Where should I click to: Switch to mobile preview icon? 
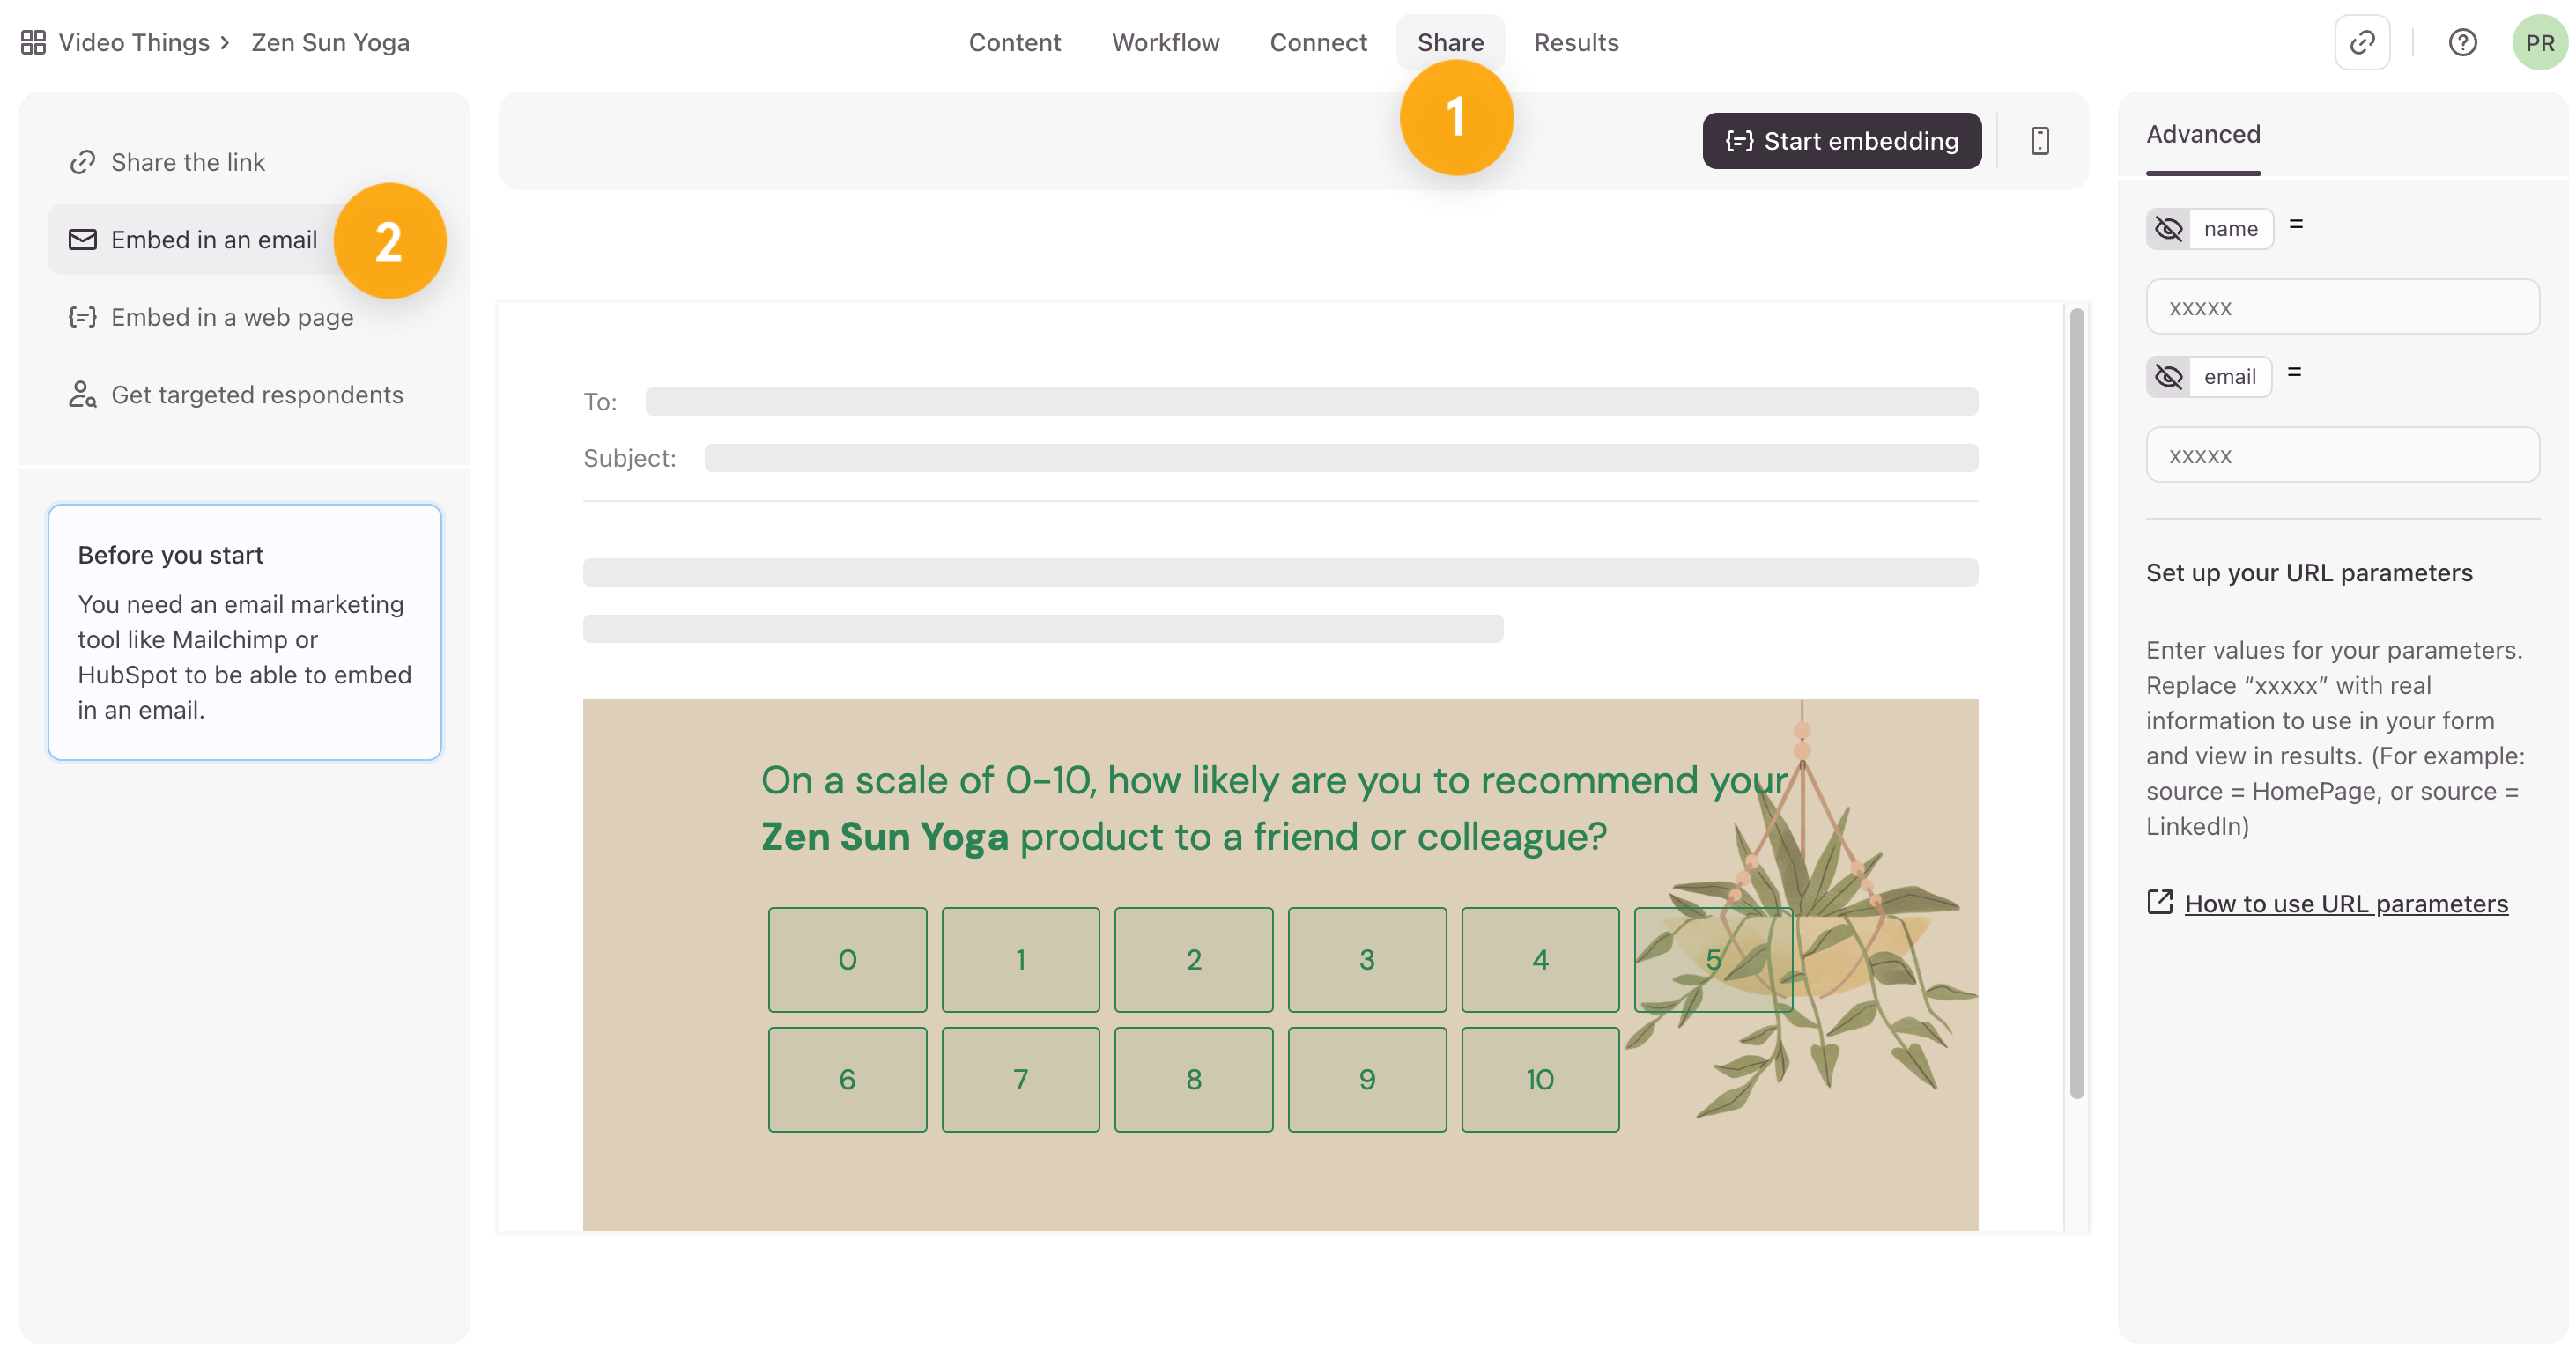coord(2040,141)
